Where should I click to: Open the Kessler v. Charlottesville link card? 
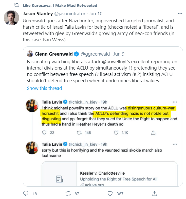pos(109,174)
